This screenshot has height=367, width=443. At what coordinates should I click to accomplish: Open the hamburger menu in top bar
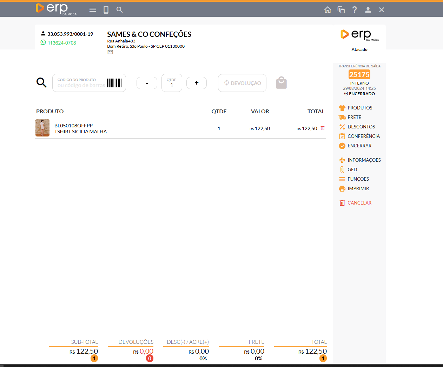[93, 10]
